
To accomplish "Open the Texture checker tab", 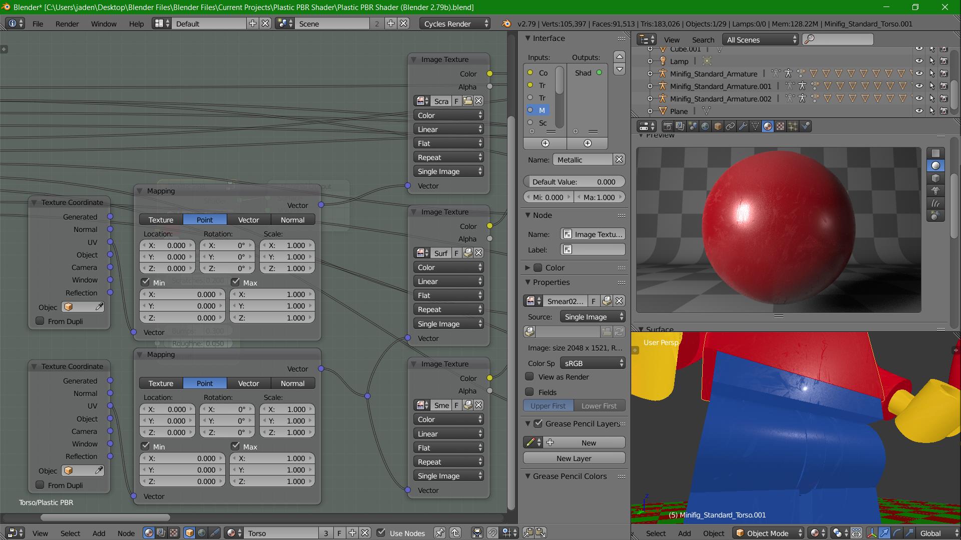I will tap(780, 126).
